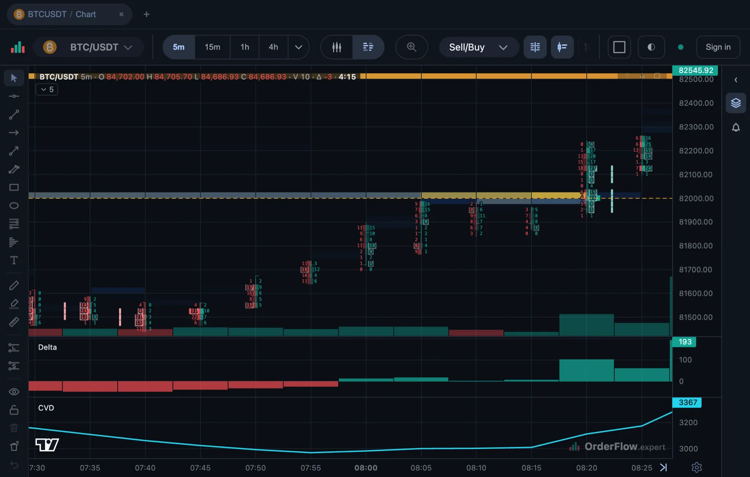Select the ruler measure tool
Viewport: 750px width, 477px height.
coord(14,322)
